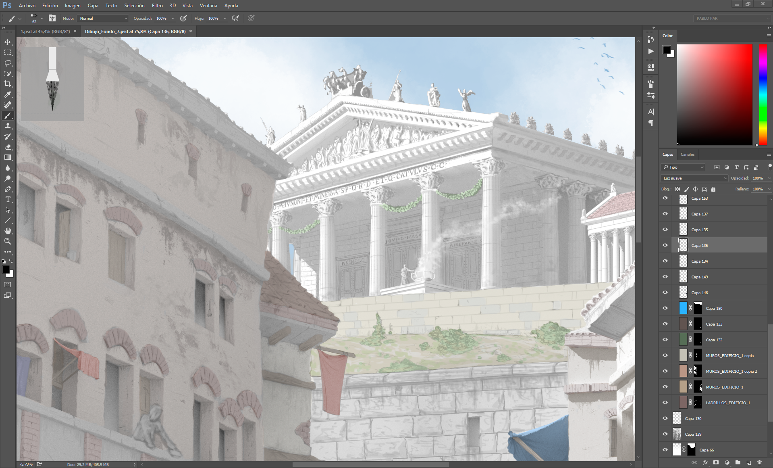This screenshot has width=773, height=468.
Task: Select the Zoom tool
Action: (8, 241)
